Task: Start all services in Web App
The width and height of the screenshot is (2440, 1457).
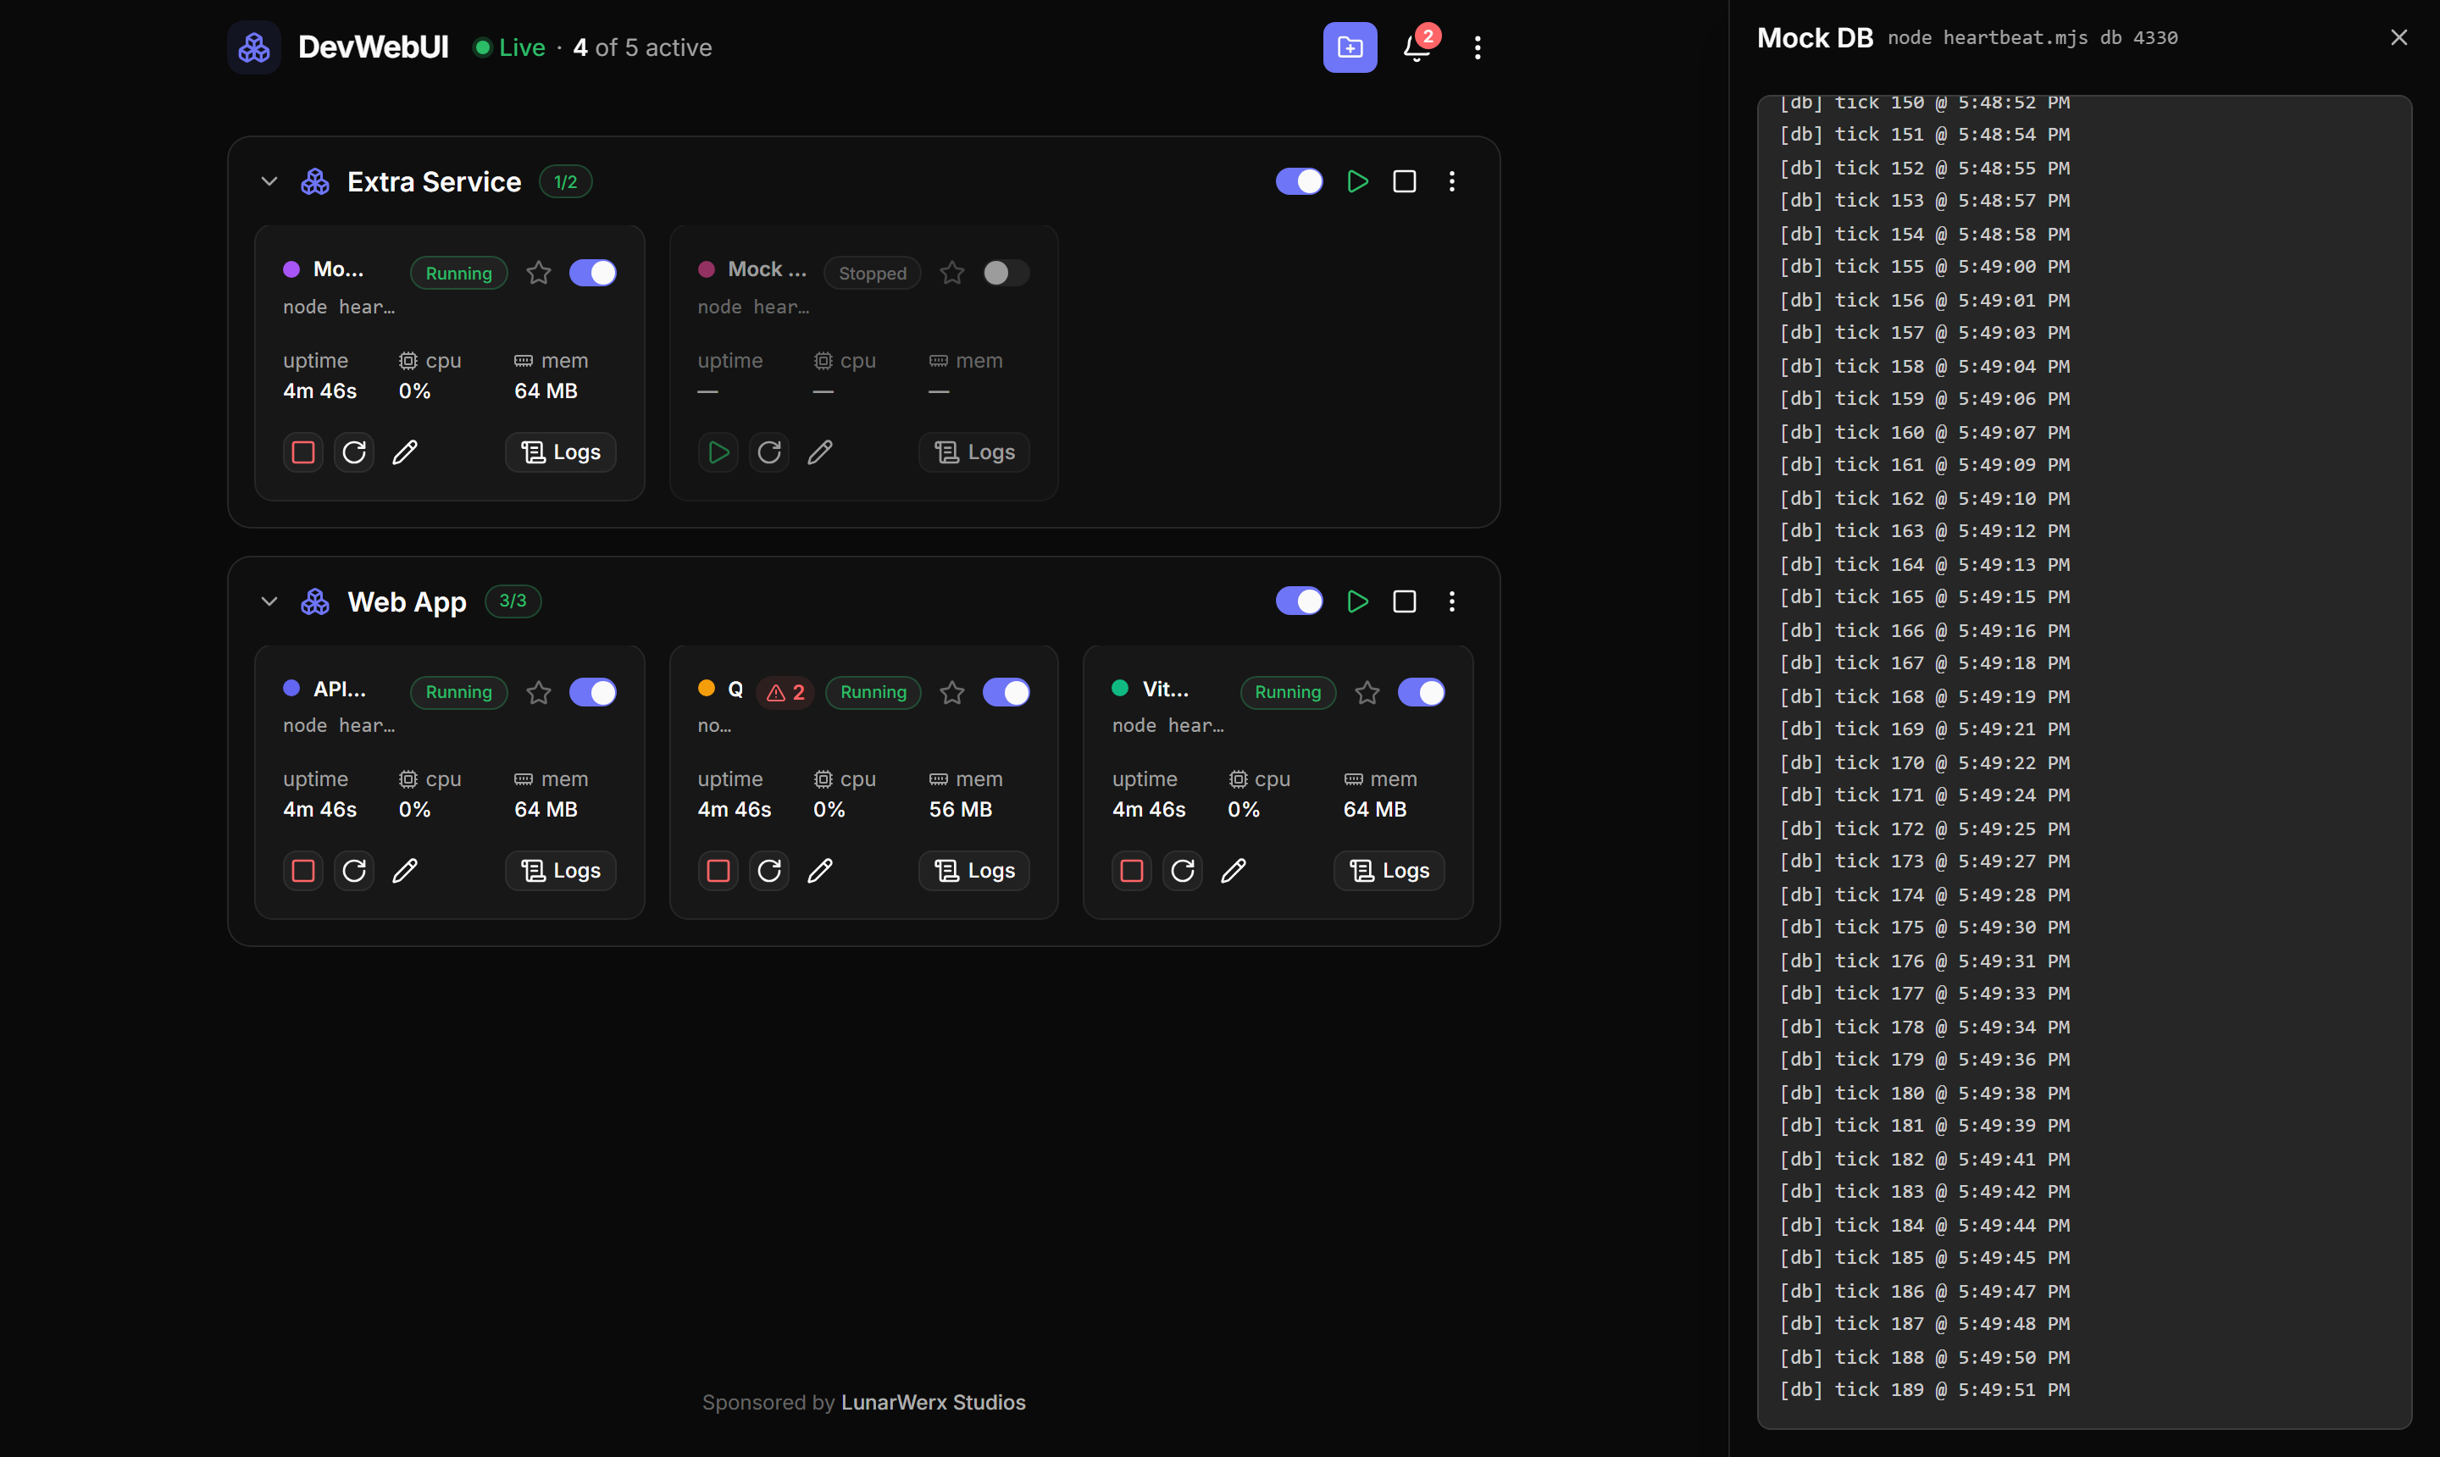Action: [x=1357, y=601]
